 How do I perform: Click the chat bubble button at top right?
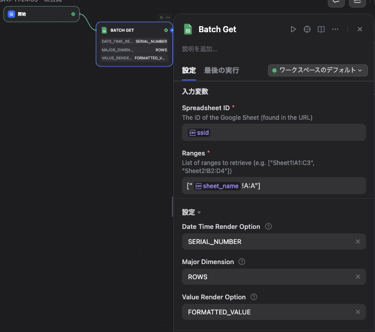[x=336, y=3]
